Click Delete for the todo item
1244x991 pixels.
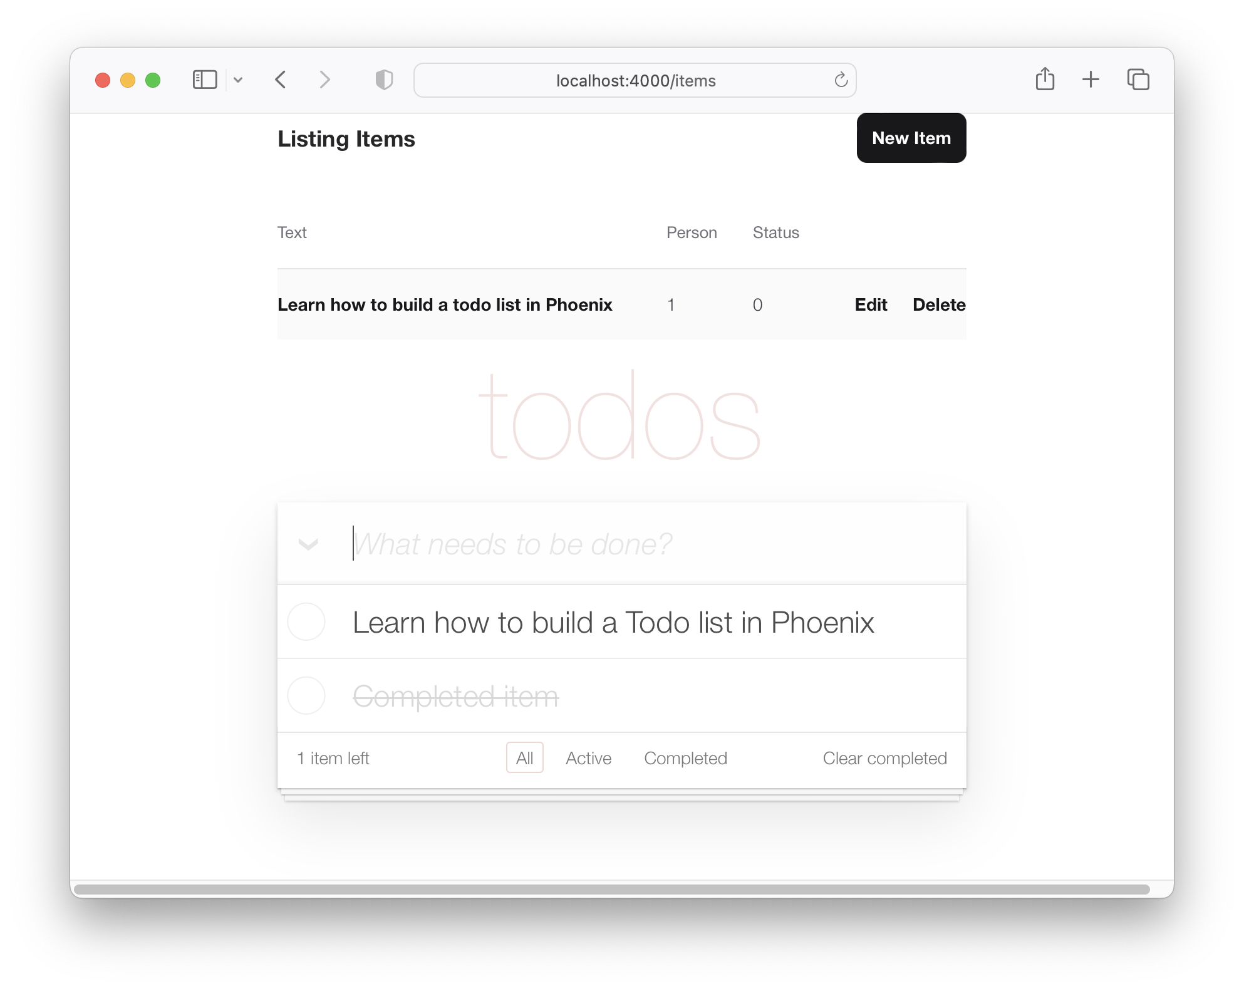point(938,303)
